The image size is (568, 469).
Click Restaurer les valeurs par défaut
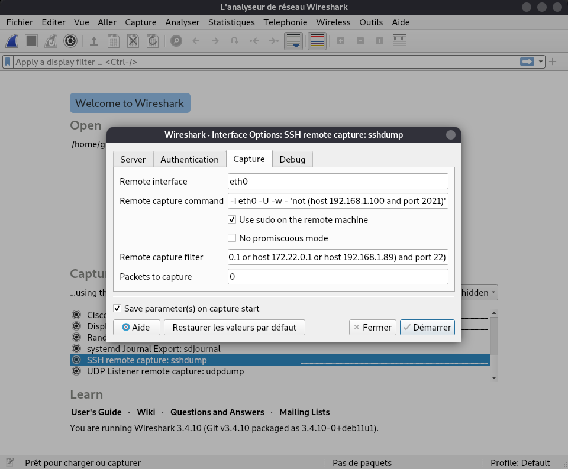coord(234,327)
